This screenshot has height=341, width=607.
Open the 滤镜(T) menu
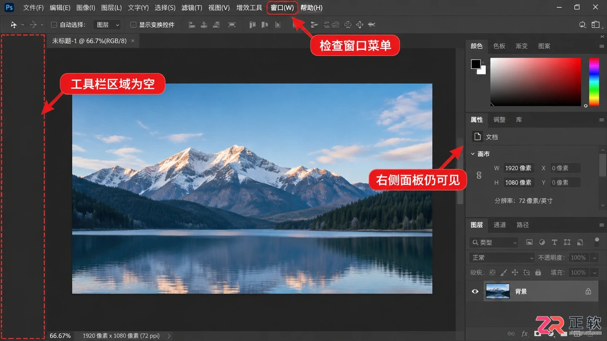192,8
